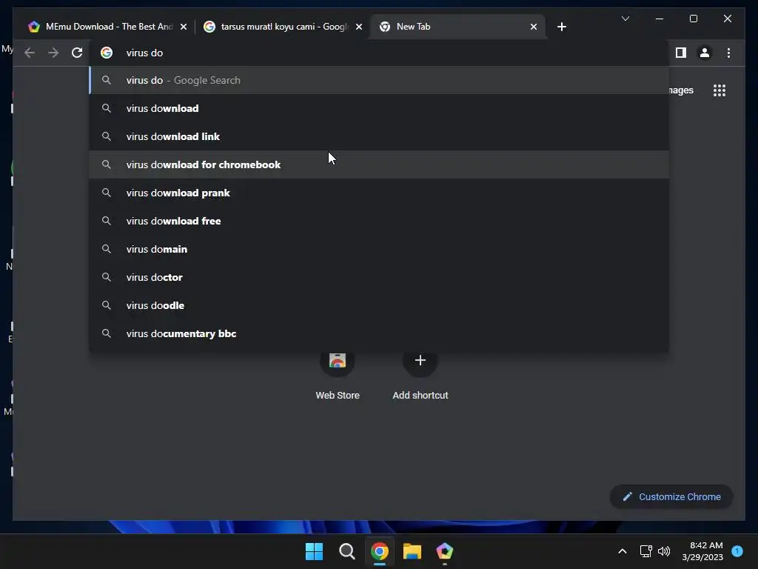Viewport: 758px width, 569px height.
Task: Choose the 'virus download' suggestion
Action: [379, 108]
